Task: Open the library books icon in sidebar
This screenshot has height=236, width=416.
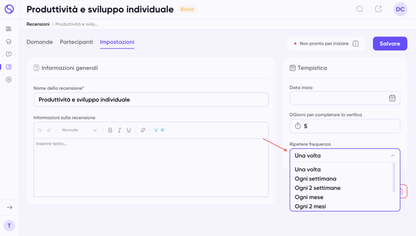Action: [x=9, y=29]
